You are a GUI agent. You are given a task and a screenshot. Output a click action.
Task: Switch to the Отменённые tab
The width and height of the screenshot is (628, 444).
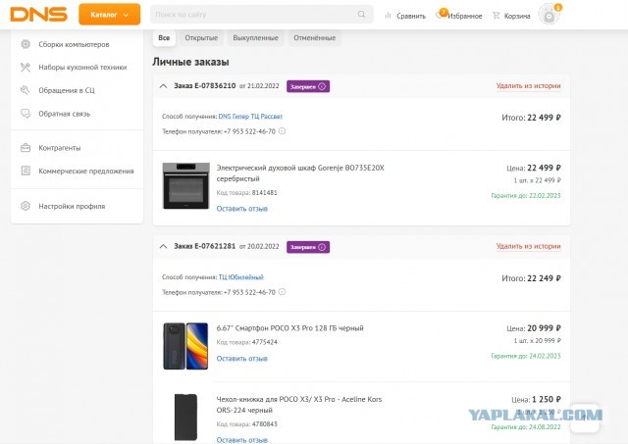click(x=314, y=38)
